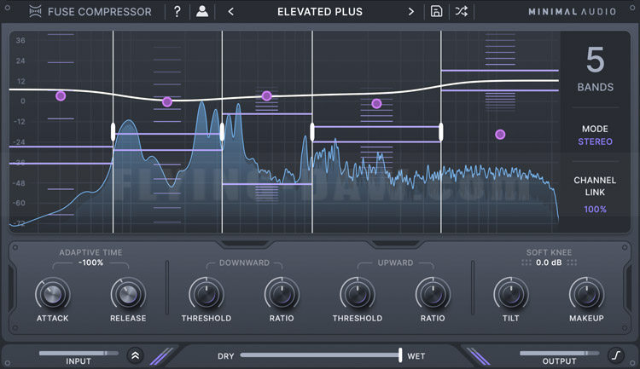Open the help question mark
The height and width of the screenshot is (369, 640).
point(177,11)
